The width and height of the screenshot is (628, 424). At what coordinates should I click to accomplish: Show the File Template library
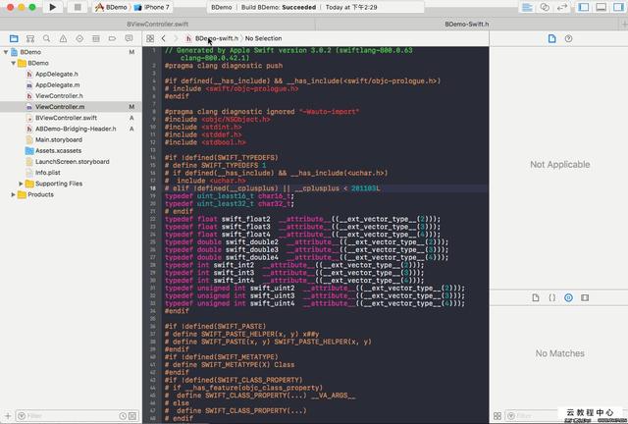coord(536,297)
